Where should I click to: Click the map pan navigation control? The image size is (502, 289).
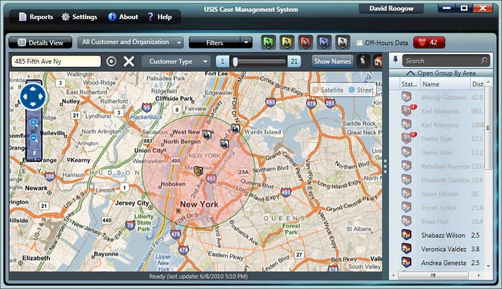[x=34, y=96]
